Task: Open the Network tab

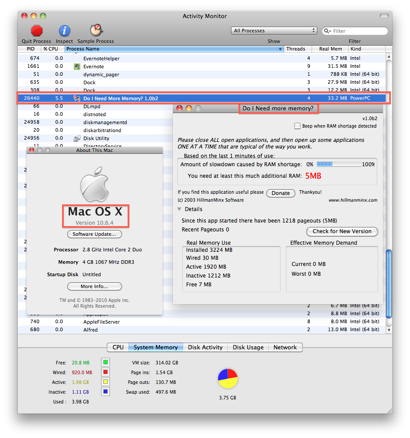Action: [x=285, y=347]
